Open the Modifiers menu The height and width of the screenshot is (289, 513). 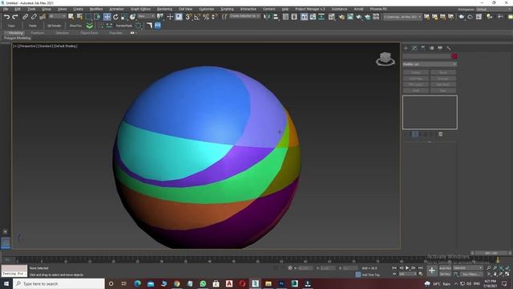[x=96, y=9]
